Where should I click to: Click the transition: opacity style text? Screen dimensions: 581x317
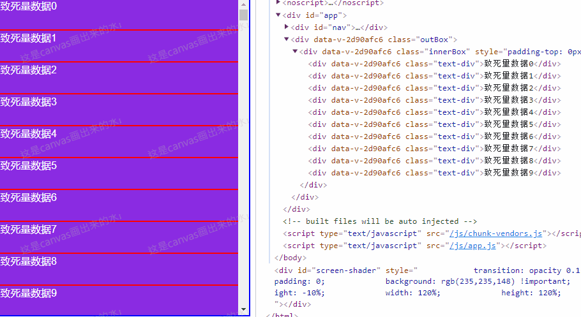click(x=526, y=270)
